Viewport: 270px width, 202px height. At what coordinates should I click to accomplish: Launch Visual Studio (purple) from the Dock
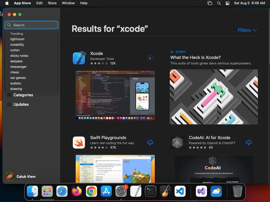point(201,191)
